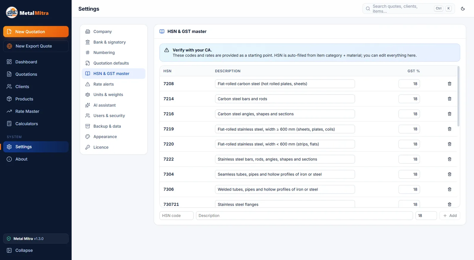This screenshot has height=260, width=474.
Task: Delete the 7219 stainless steel row
Action: 449,129
